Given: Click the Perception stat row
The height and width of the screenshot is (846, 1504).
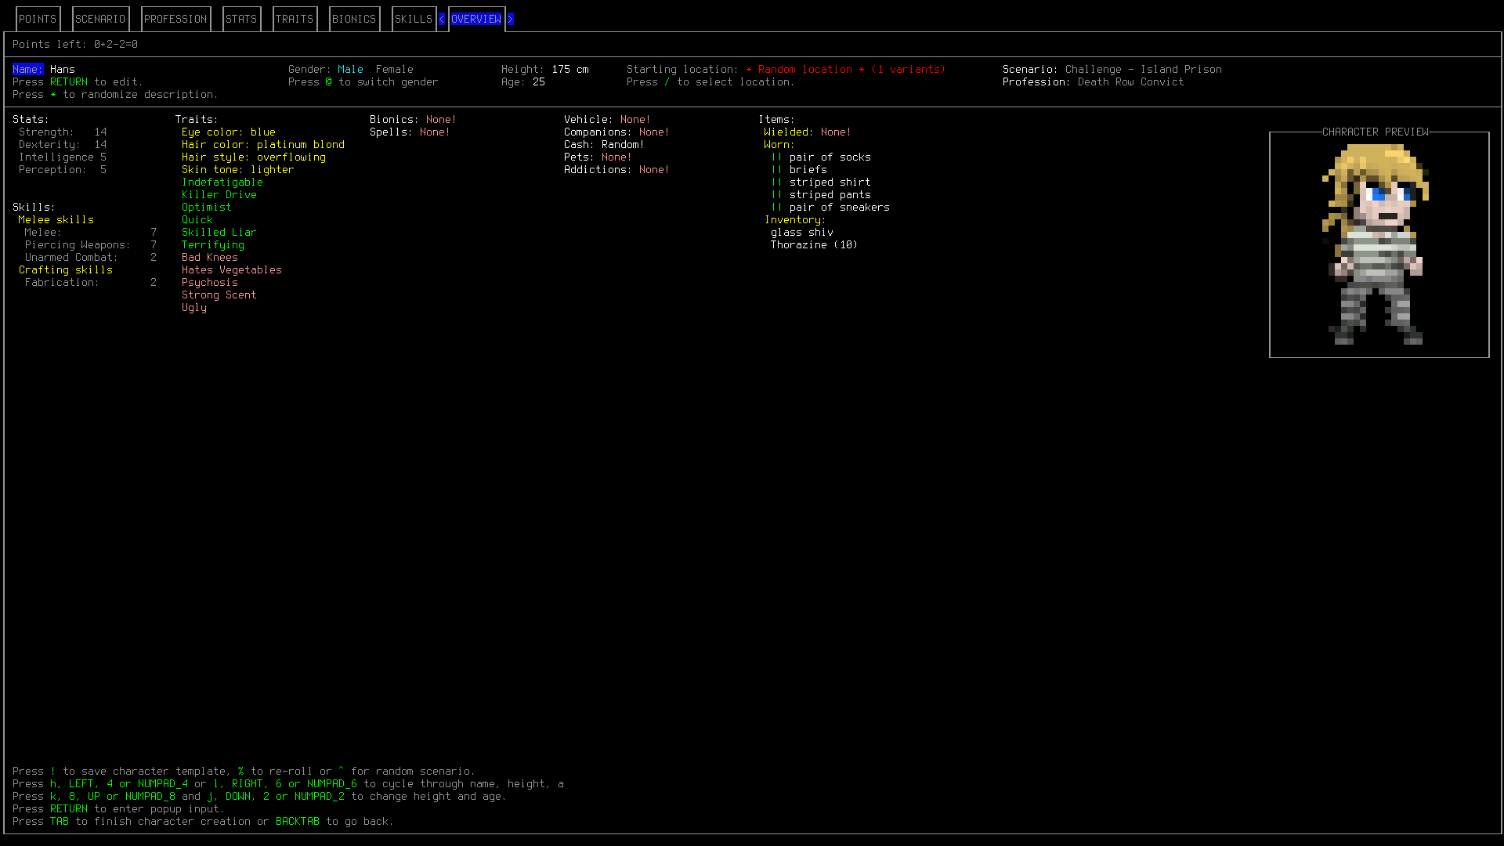Looking at the screenshot, I should pos(63,169).
